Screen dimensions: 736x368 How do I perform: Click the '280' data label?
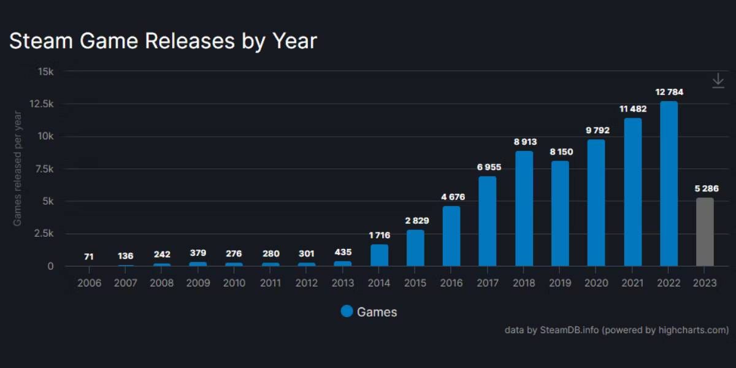tap(270, 253)
